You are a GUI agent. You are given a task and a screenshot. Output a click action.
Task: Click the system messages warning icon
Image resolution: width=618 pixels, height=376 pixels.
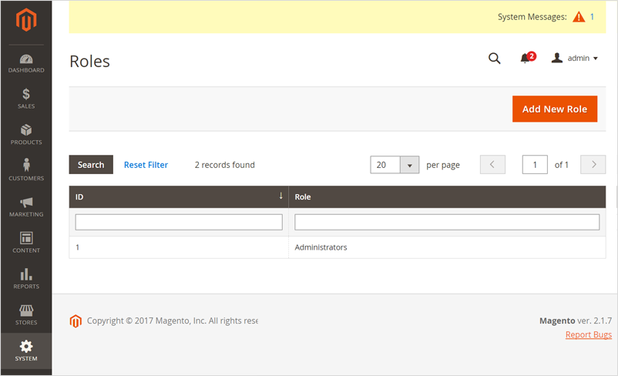[x=579, y=17]
